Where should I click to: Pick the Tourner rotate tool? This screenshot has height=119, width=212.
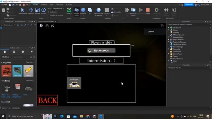[43, 11]
